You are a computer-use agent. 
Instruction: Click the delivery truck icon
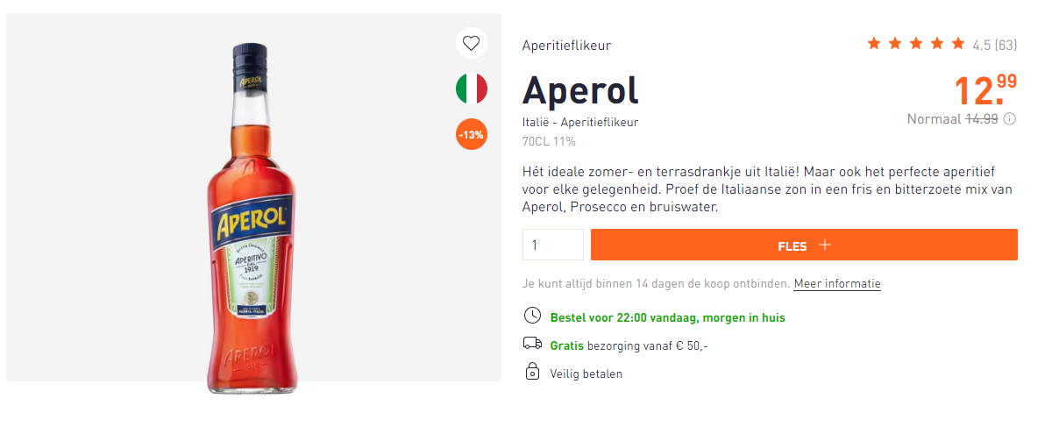click(531, 344)
